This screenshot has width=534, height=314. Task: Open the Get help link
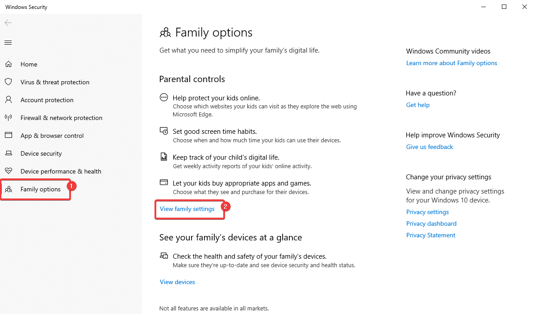tap(417, 105)
